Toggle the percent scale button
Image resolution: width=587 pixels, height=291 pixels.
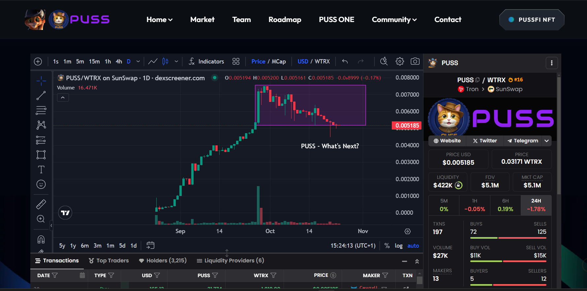[387, 246]
